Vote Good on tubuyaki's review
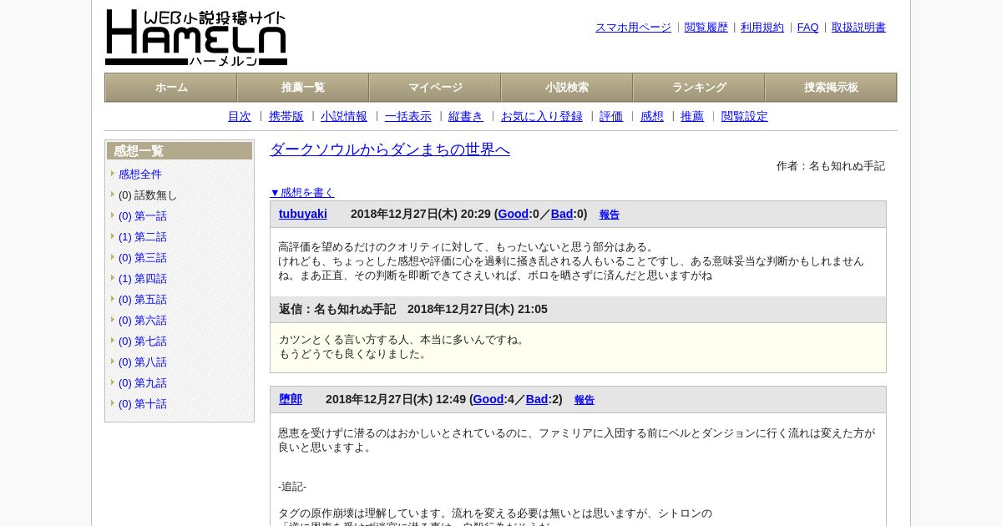The width and height of the screenshot is (1002, 526). (x=513, y=215)
